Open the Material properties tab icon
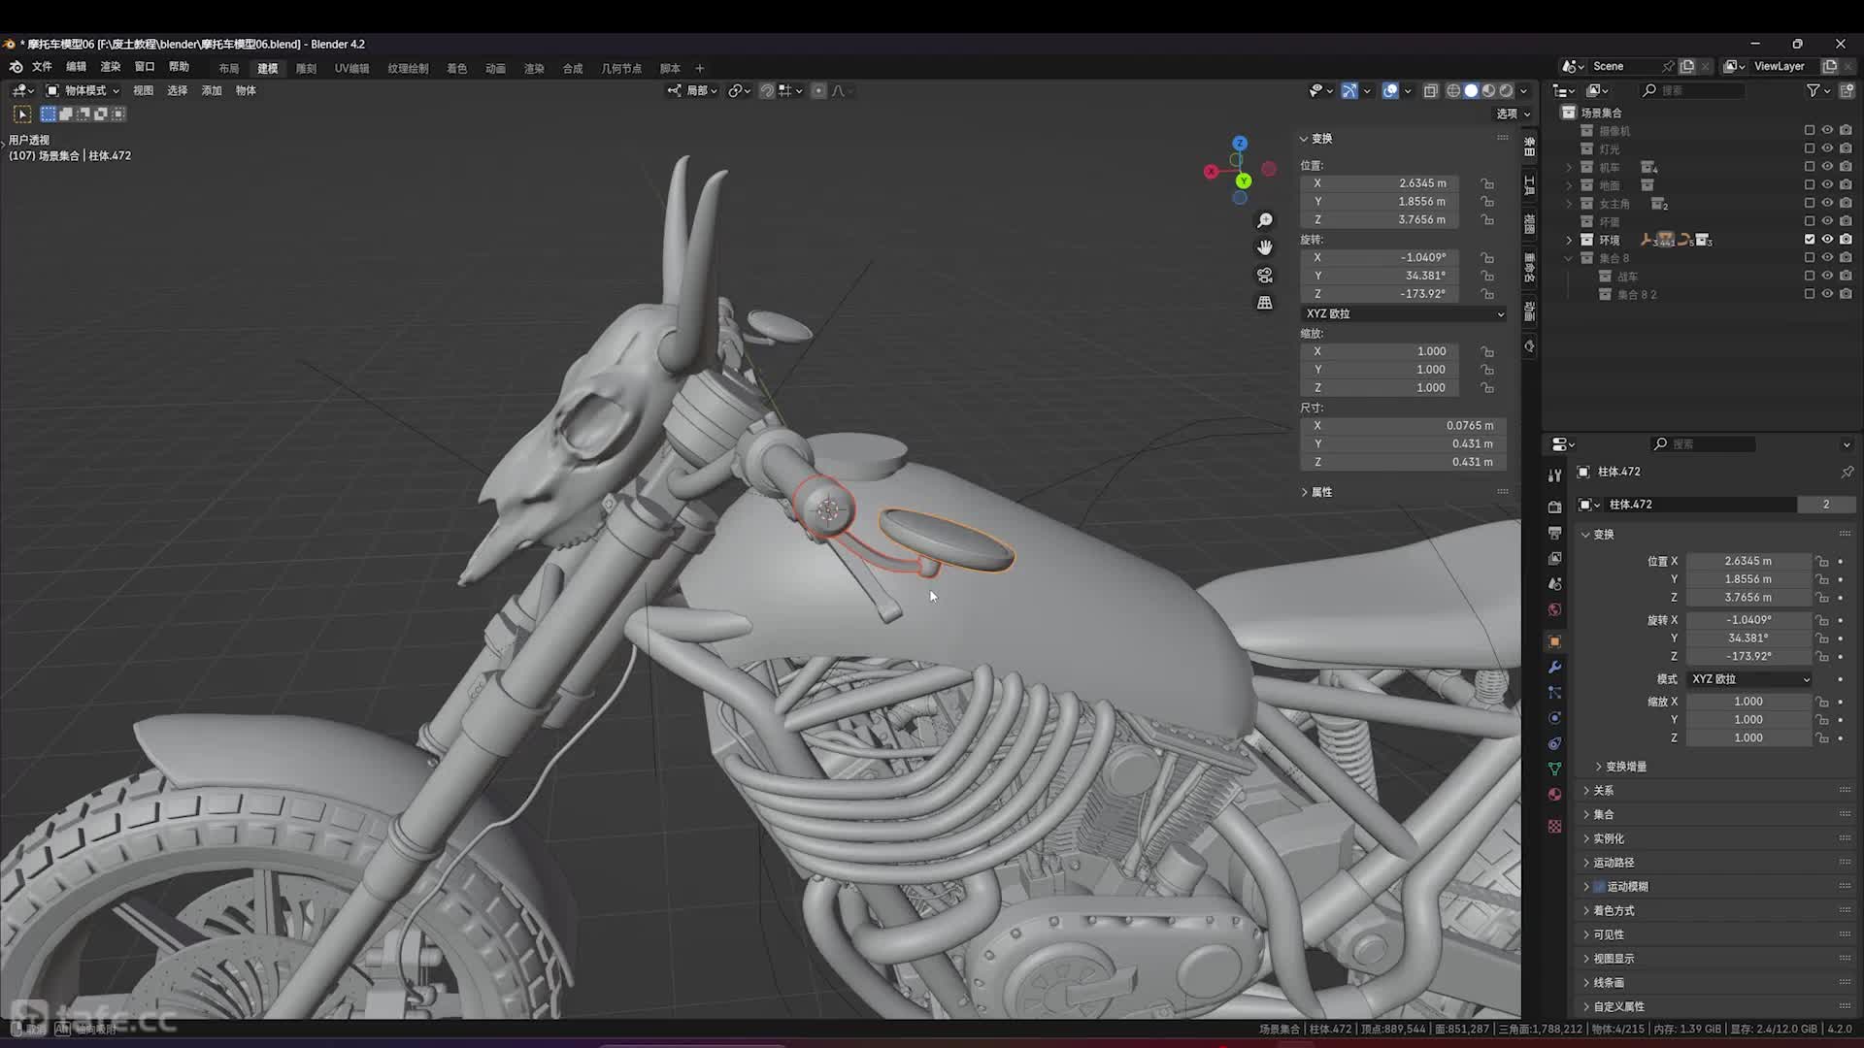1864x1048 pixels. pos(1554,794)
